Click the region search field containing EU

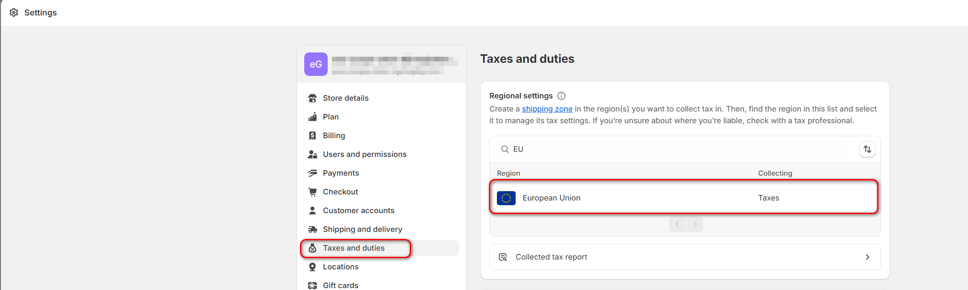pos(675,149)
